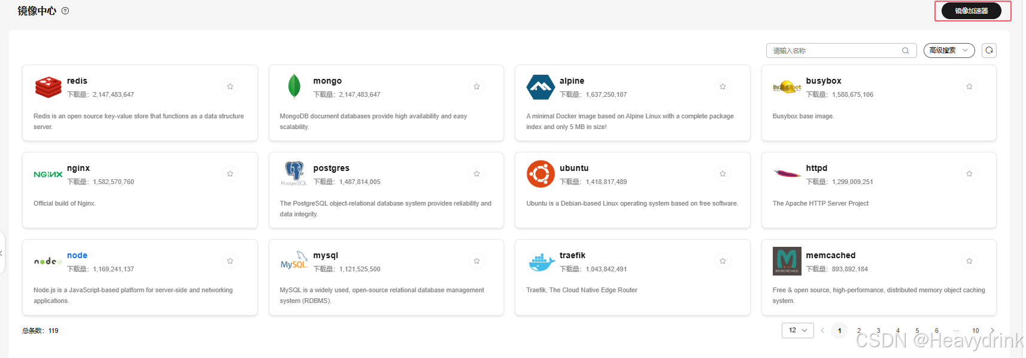The width and height of the screenshot is (1026, 358).
Task: Select current page 1
Action: [840, 331]
